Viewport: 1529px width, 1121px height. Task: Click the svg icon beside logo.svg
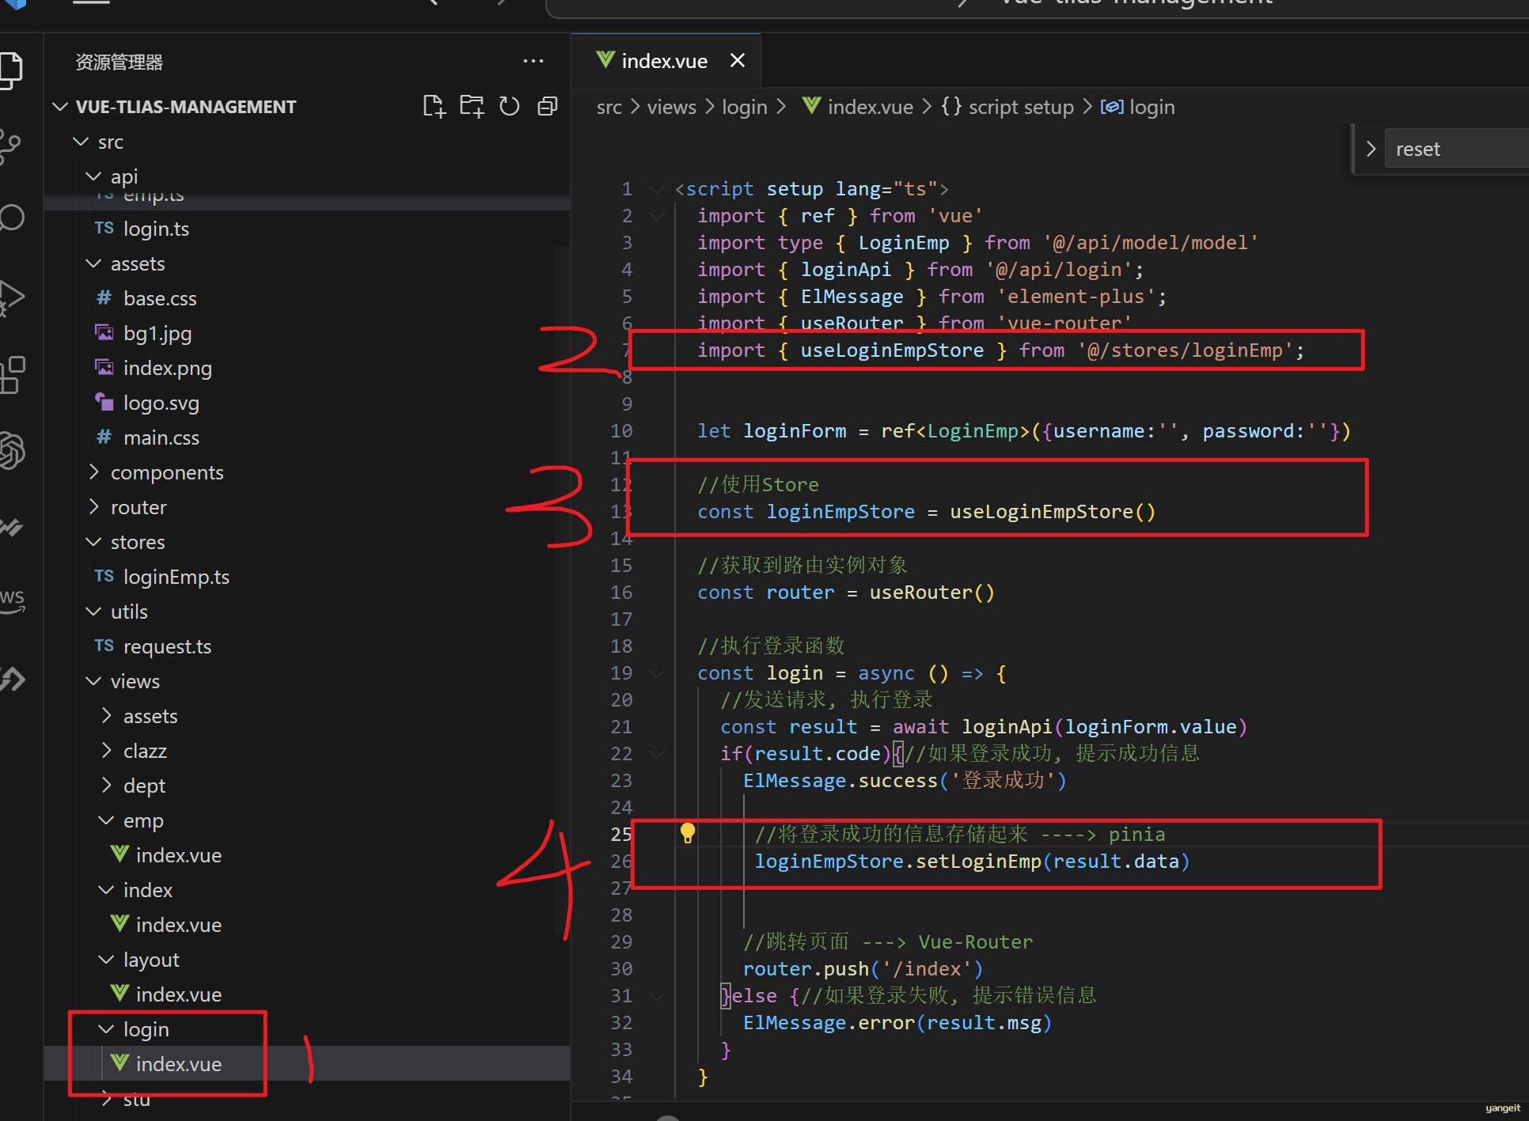point(104,402)
